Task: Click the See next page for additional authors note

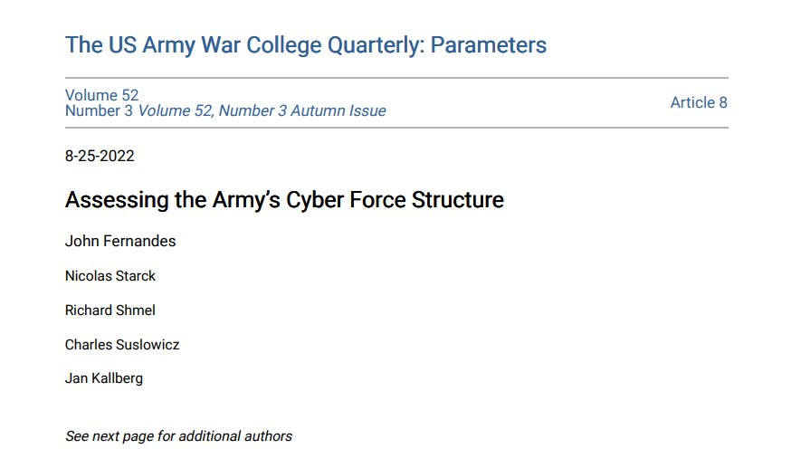Action: 178,436
